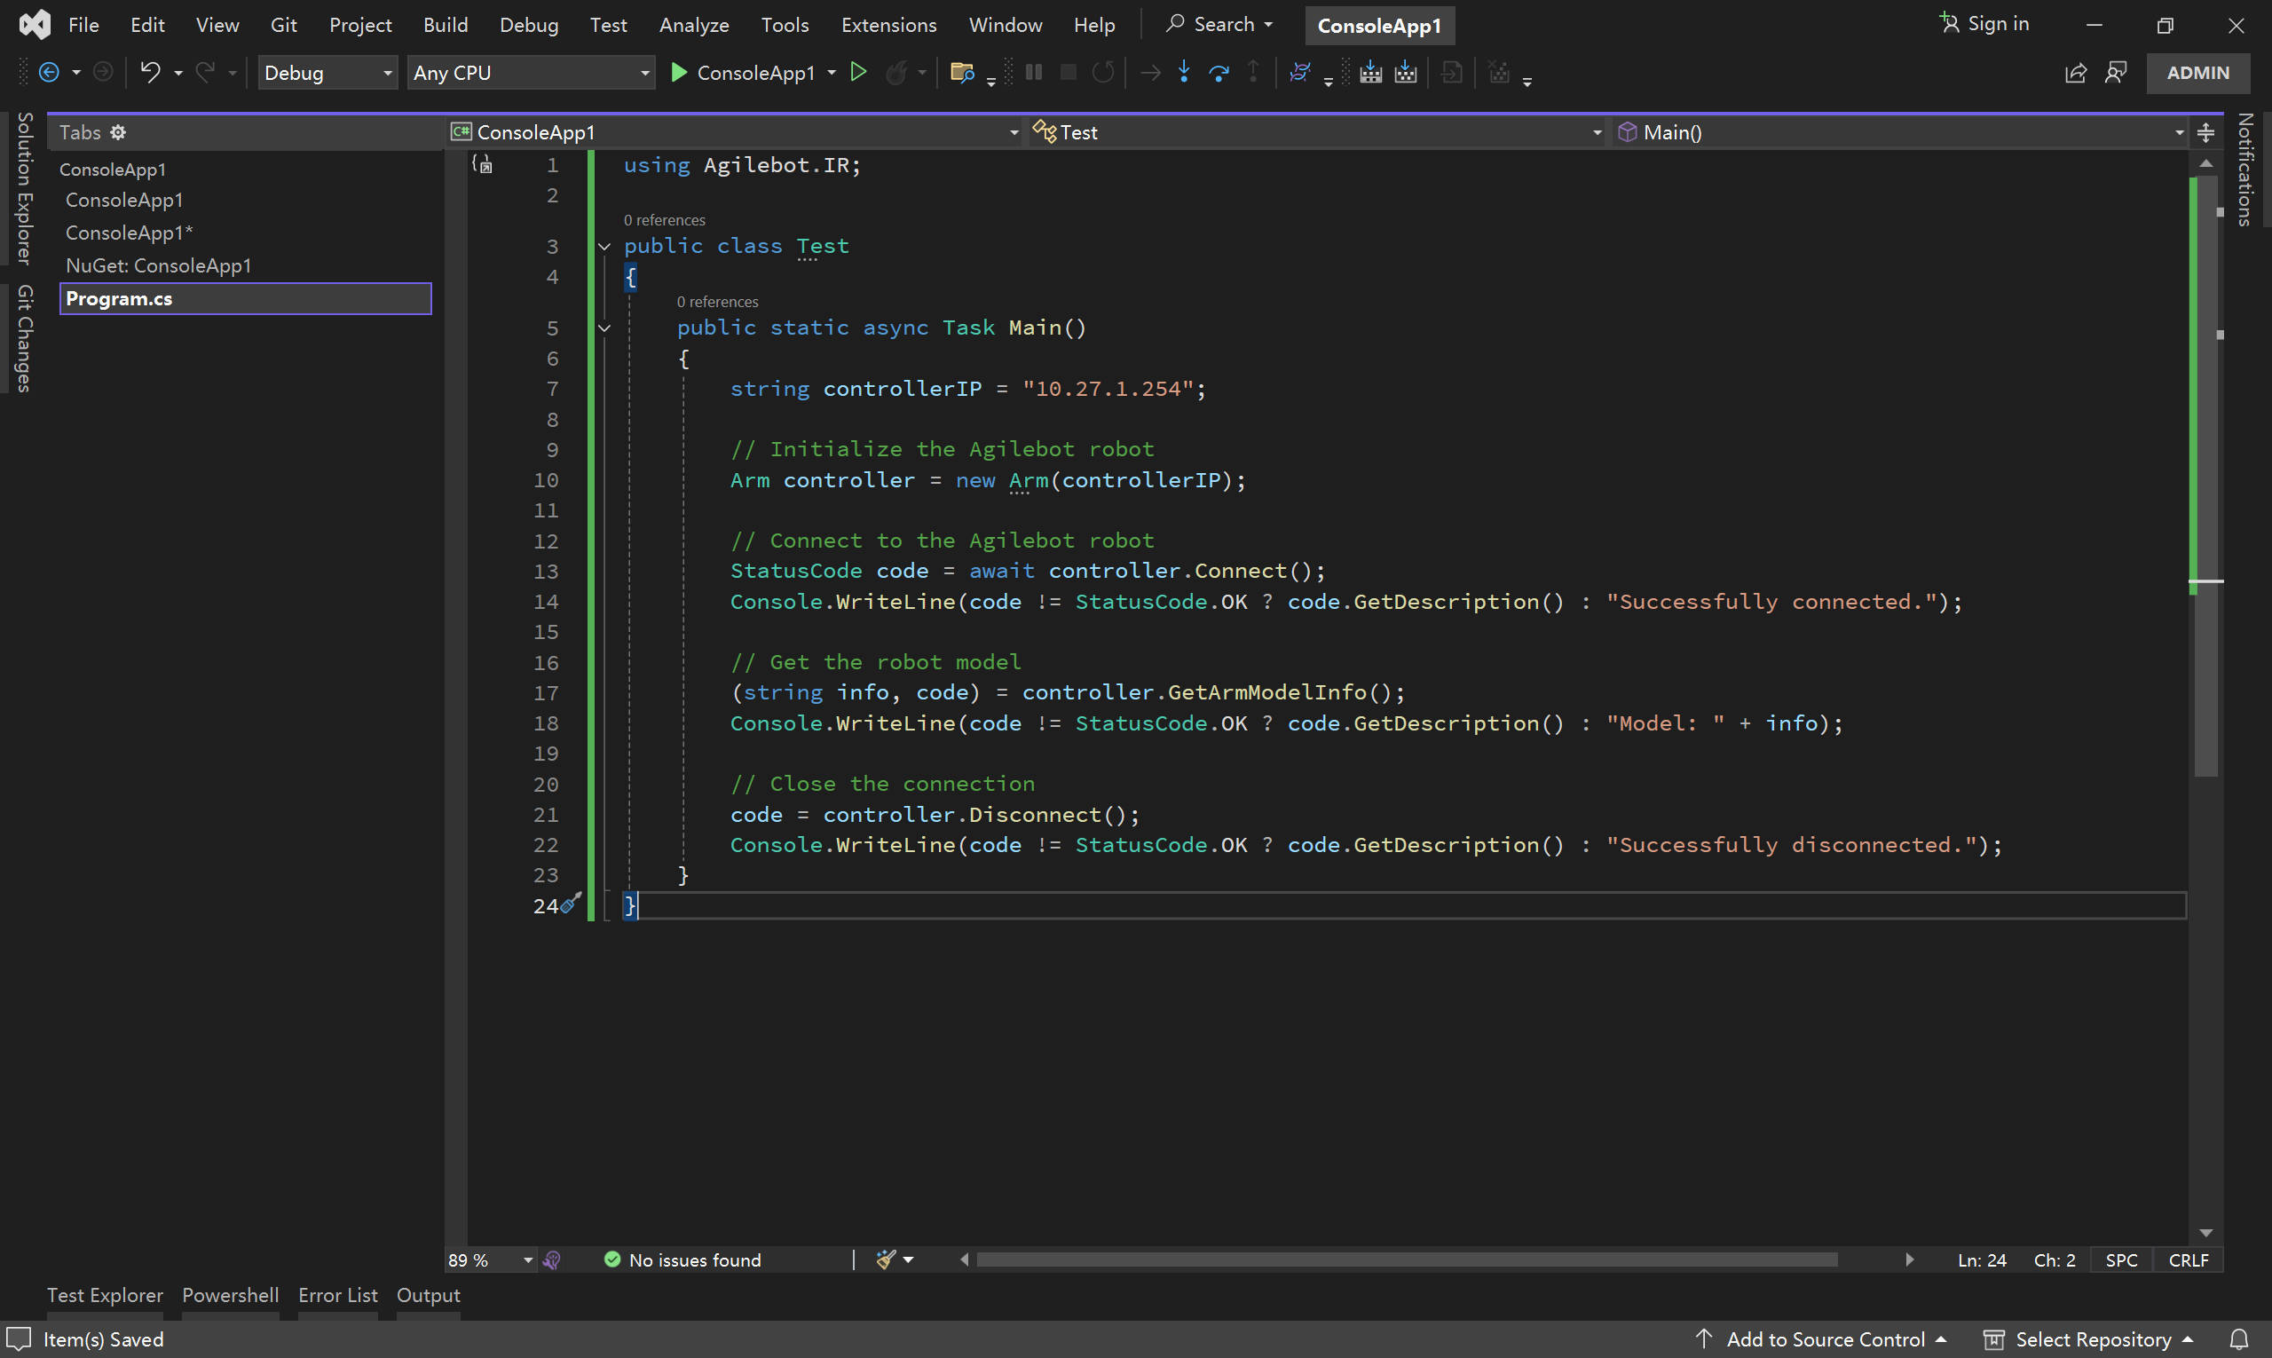Start debugging ConsoleApp1 with green play
This screenshot has height=1358, width=2272.
pyautogui.click(x=679, y=72)
